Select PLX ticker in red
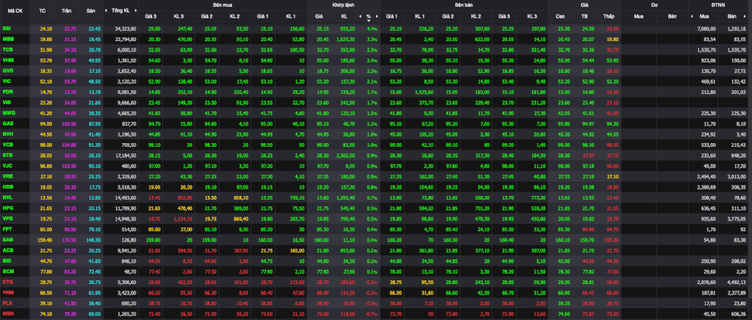This screenshot has width=752, height=320. click(x=7, y=302)
